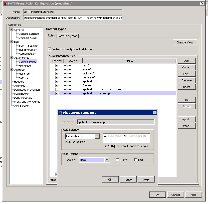
Task: Click the SMTP Proxy window title icon
Action: pyautogui.click(x=5, y=3)
